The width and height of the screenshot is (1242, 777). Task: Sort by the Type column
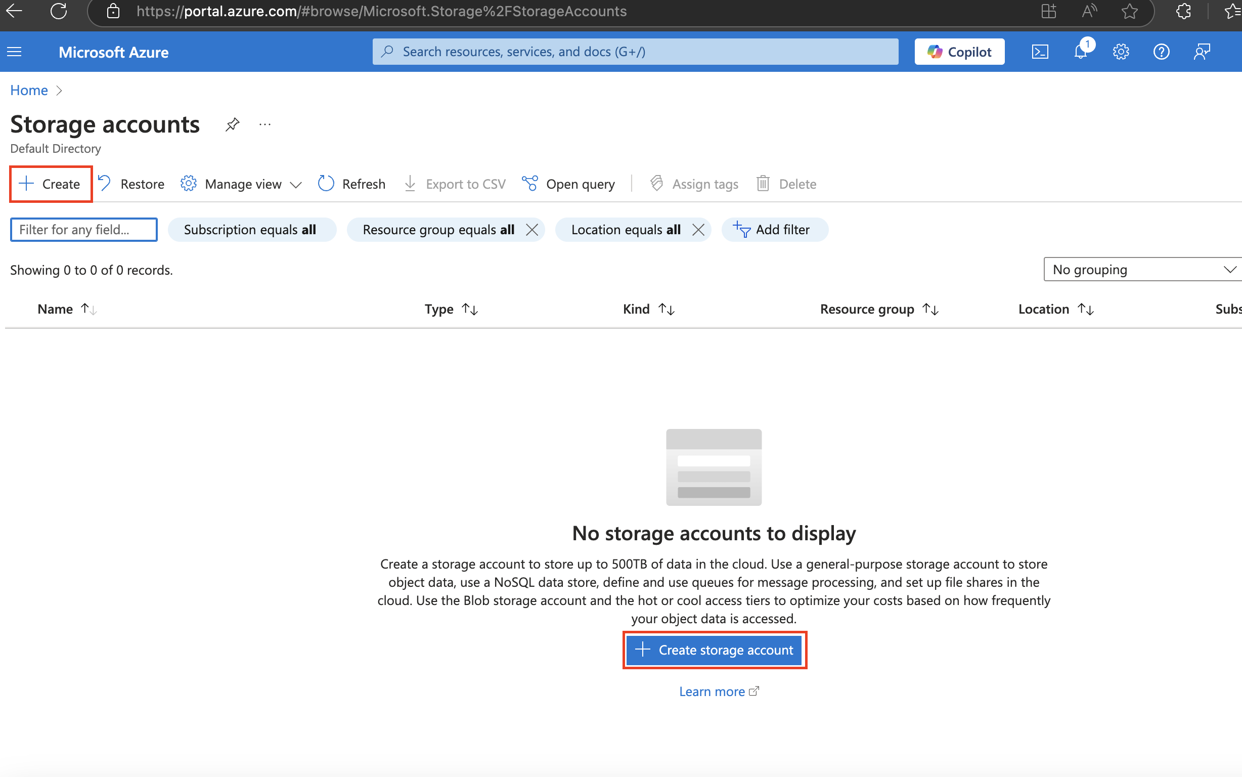[451, 309]
